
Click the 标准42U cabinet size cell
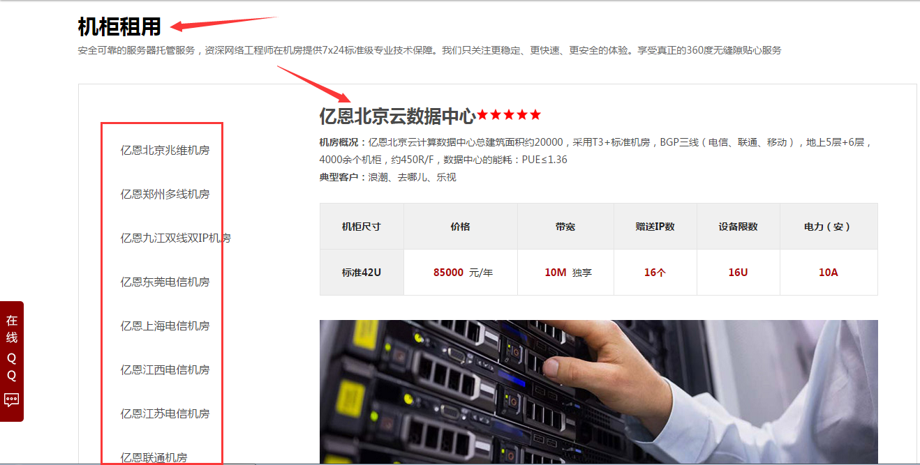coord(362,273)
